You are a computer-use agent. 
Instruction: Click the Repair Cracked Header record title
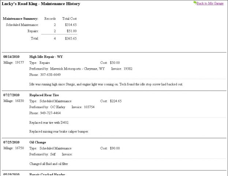pos(47,174)
